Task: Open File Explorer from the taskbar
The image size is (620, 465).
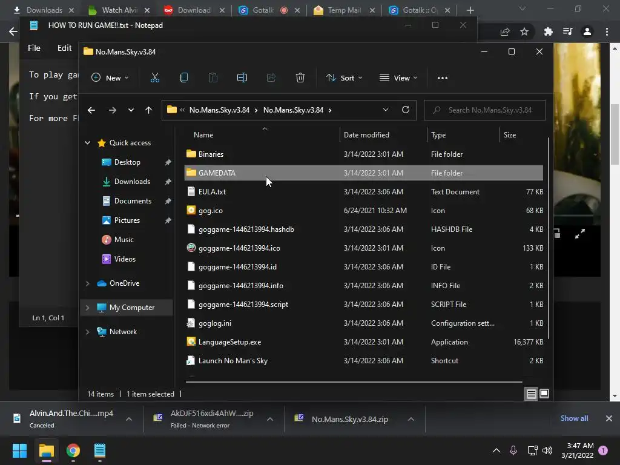Action: pyautogui.click(x=47, y=450)
